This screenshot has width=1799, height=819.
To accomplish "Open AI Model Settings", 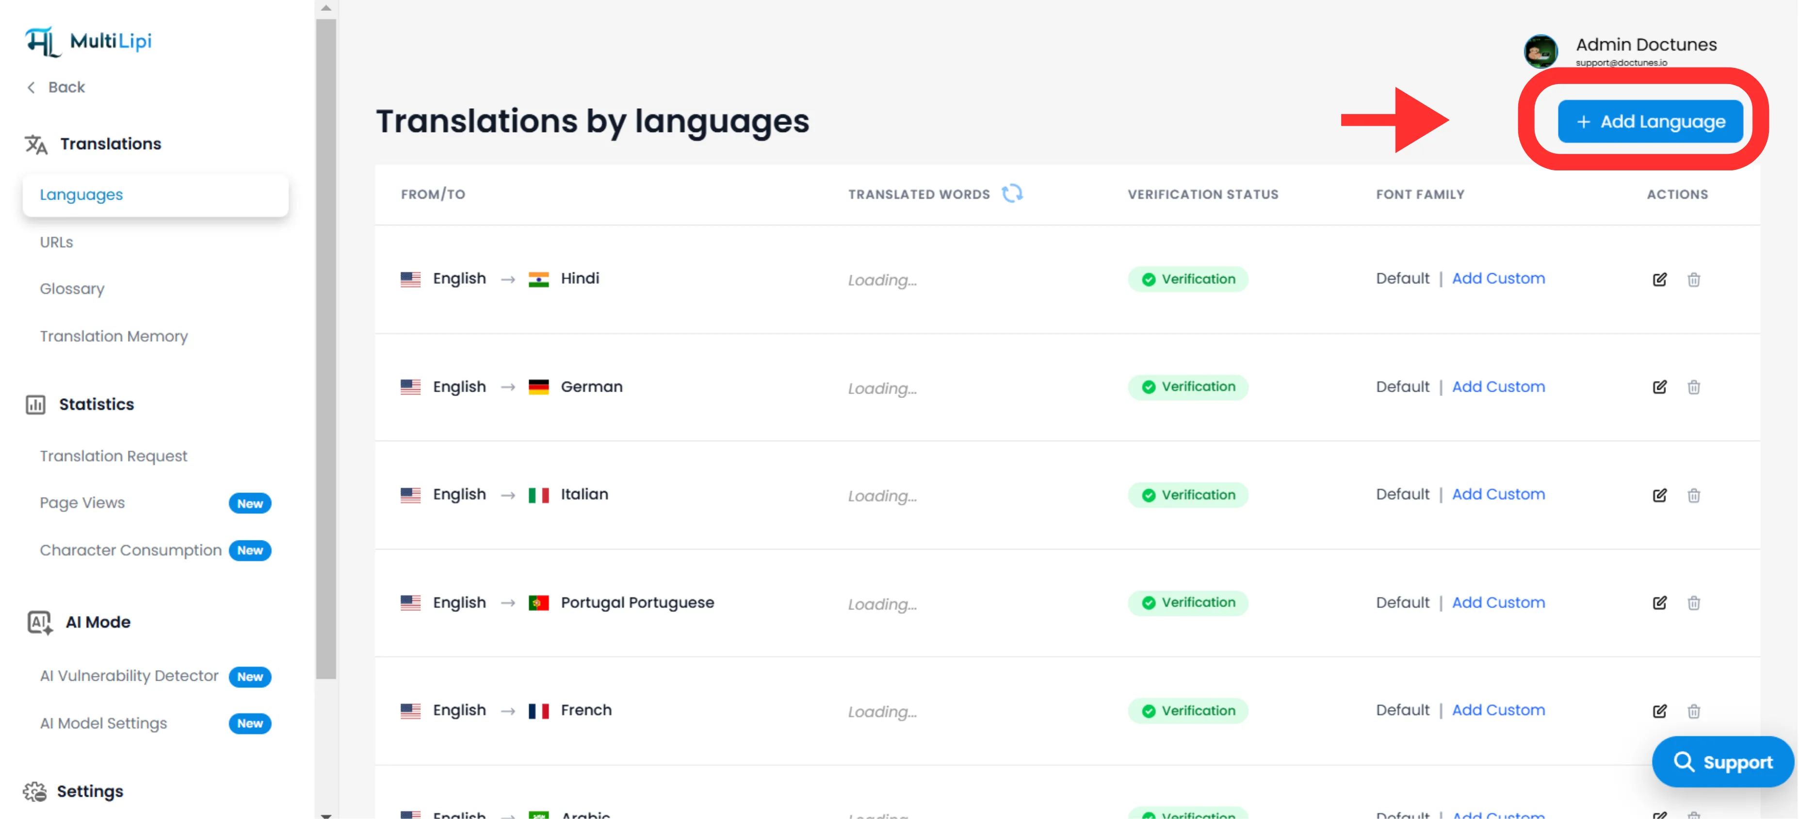I will (103, 723).
